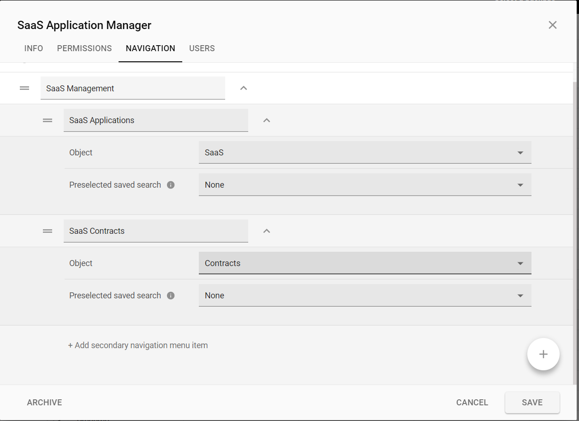Select the drag handle for SaaS Contracts
The height and width of the screenshot is (421, 579).
47,231
